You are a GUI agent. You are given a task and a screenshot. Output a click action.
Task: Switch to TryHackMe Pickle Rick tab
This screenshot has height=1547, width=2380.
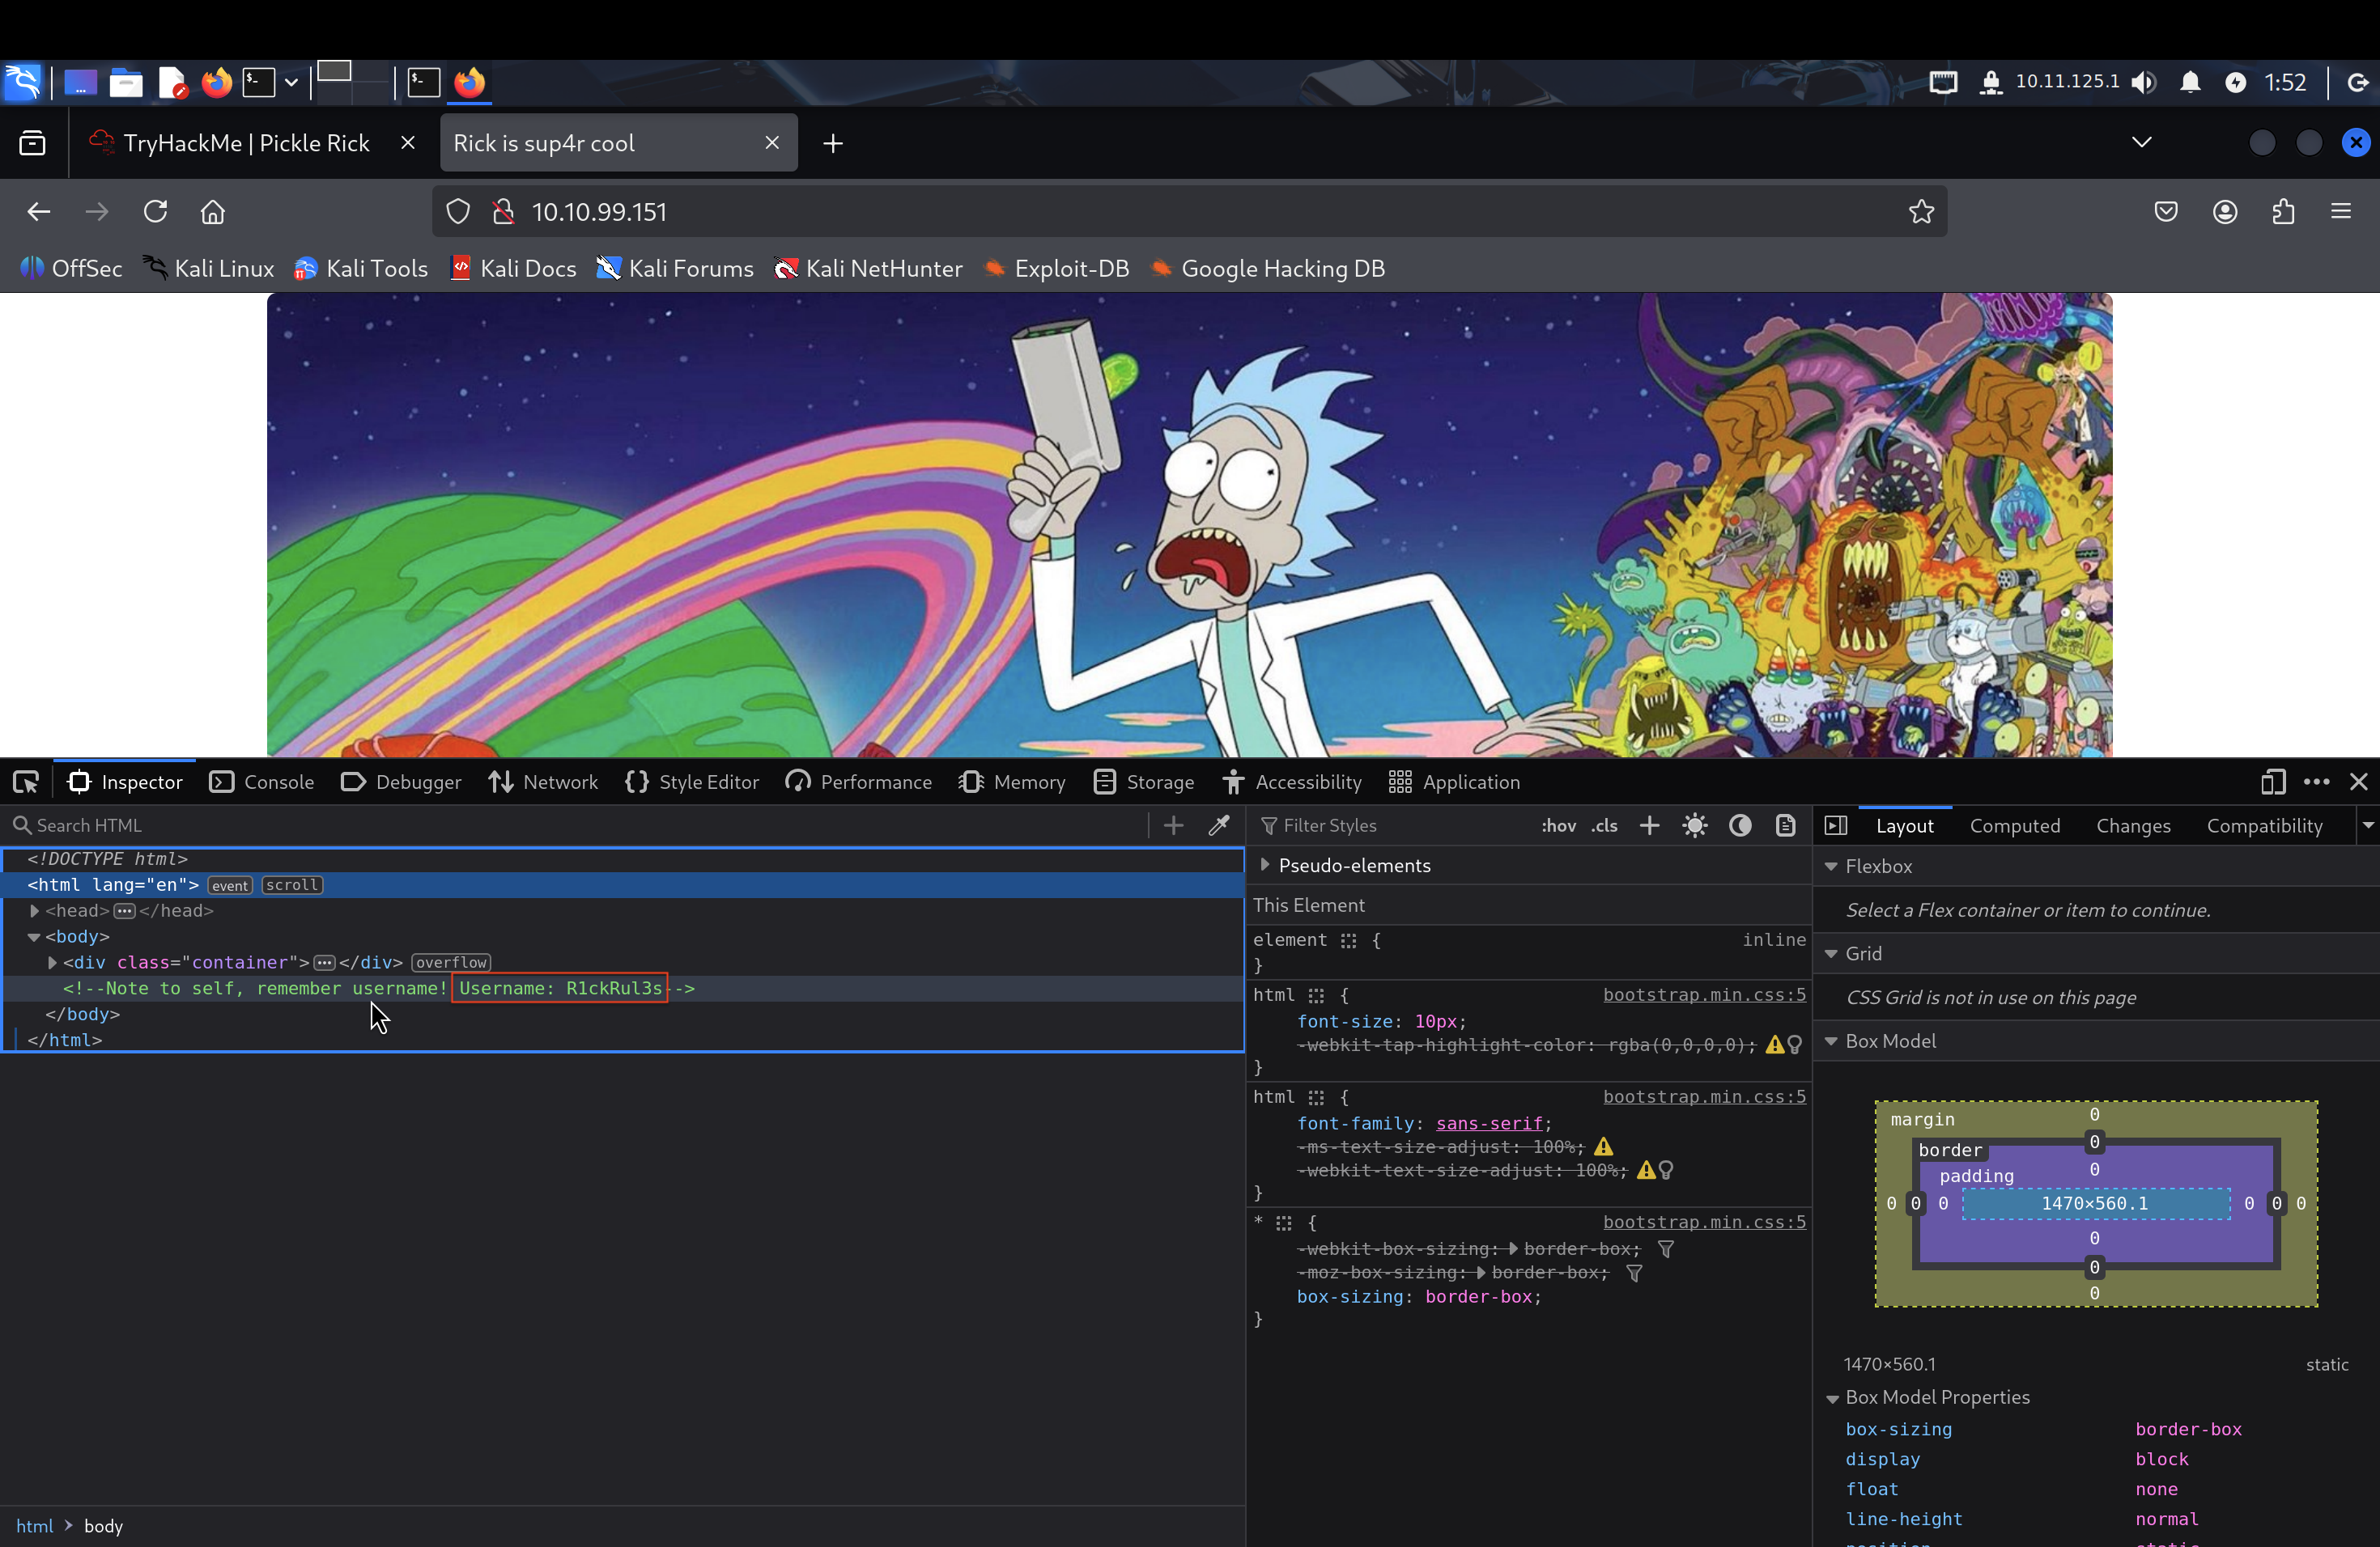245,143
